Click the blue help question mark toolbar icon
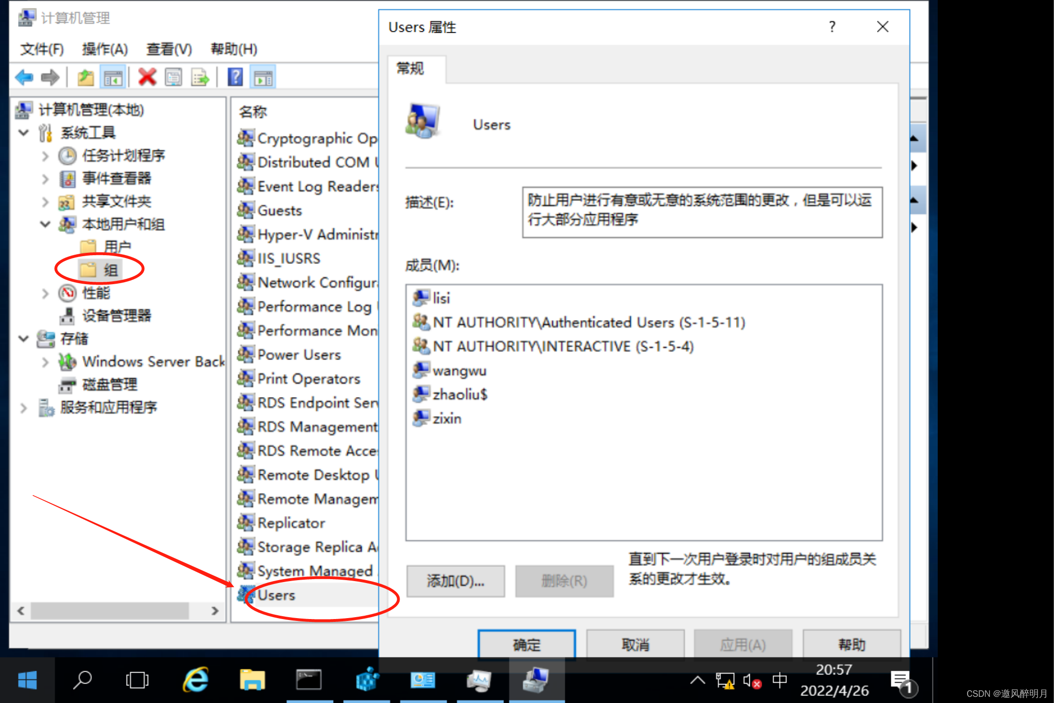1054x703 pixels. 235,77
